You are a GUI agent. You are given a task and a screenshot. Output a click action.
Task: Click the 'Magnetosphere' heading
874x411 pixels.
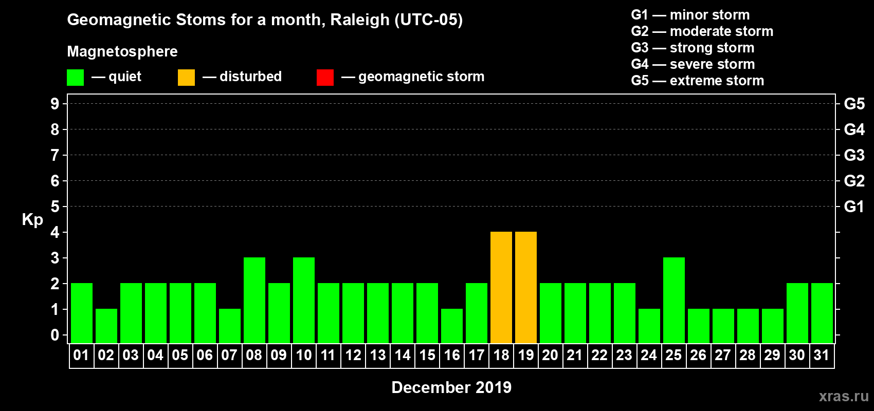click(122, 51)
